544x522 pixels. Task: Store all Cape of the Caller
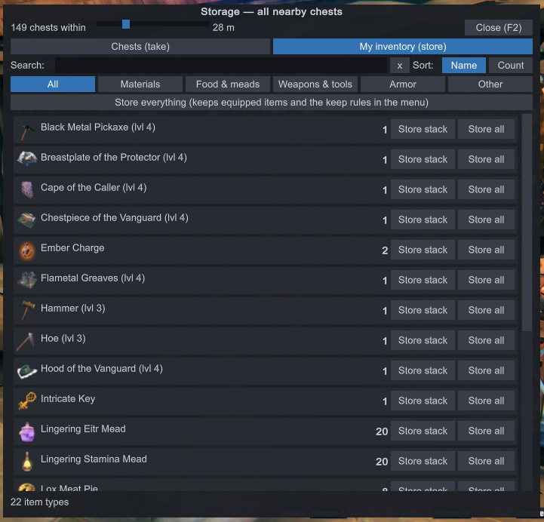click(486, 190)
